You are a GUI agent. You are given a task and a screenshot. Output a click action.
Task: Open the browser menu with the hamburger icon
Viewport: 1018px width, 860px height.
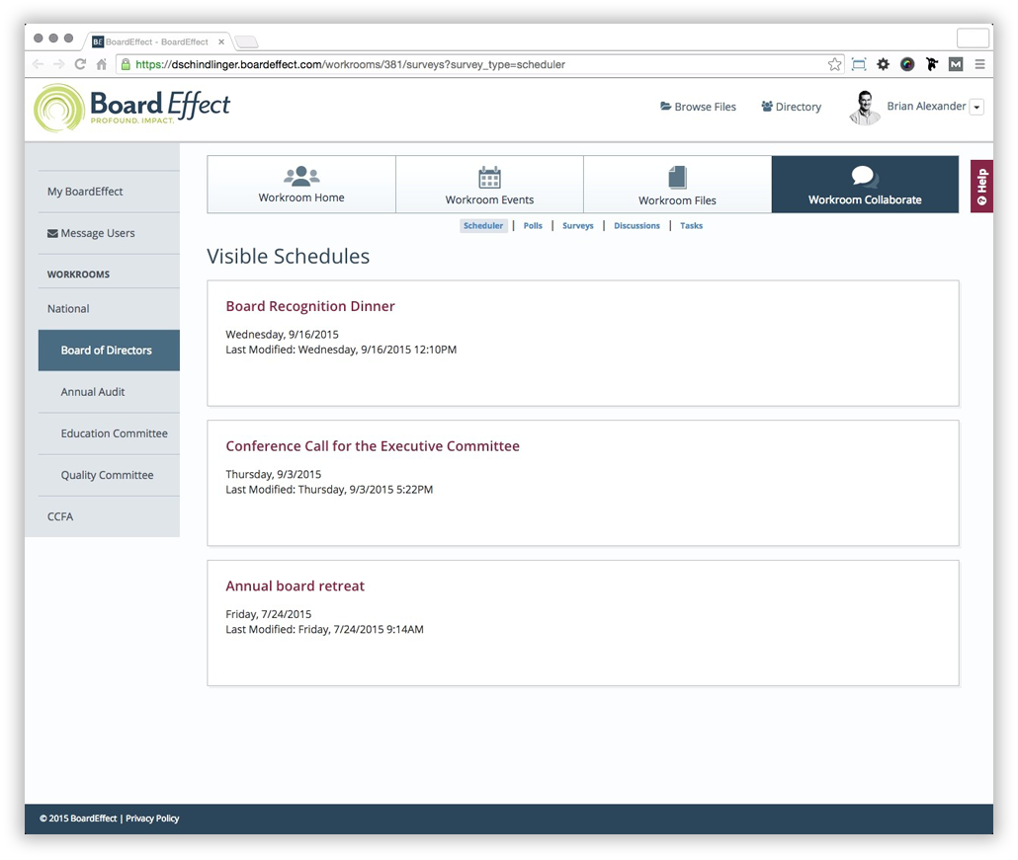pos(979,63)
